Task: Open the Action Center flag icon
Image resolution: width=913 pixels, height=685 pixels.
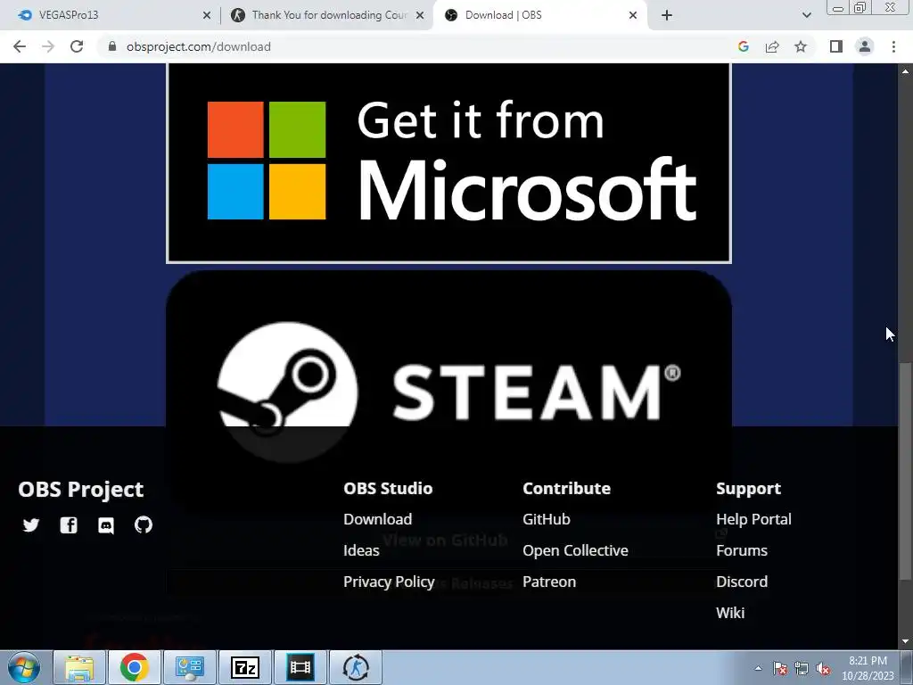Action: coord(780,668)
